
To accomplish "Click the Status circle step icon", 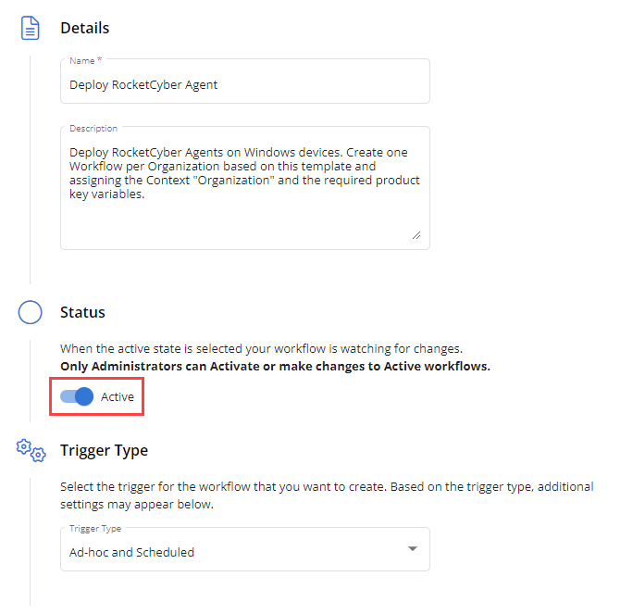I will (31, 312).
